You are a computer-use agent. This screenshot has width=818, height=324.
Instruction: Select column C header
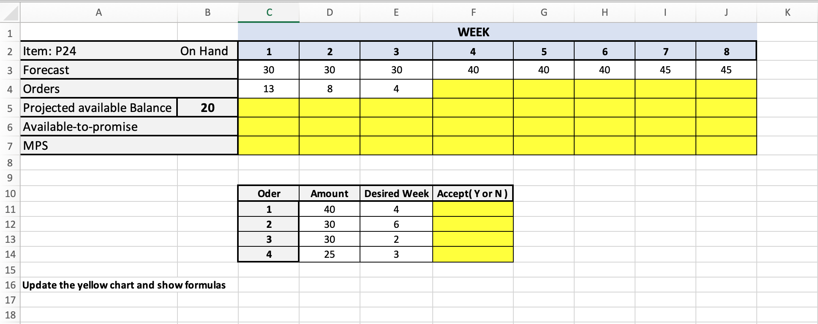tap(268, 12)
